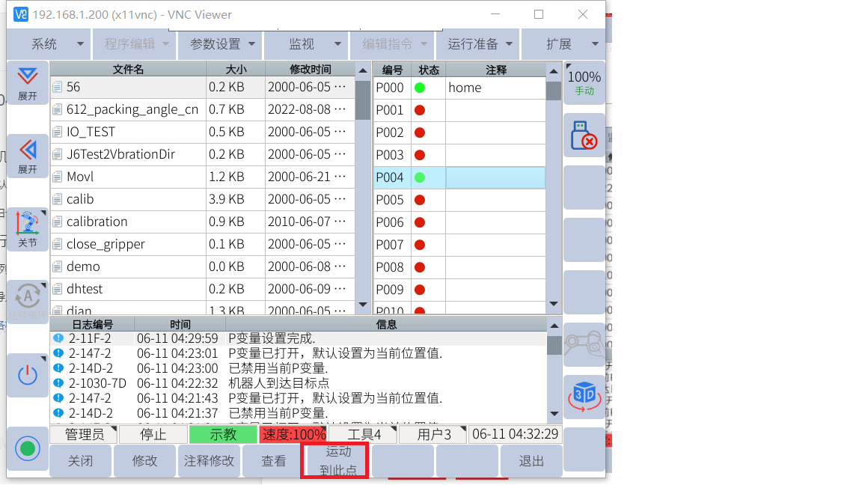This screenshot has height=485, width=862.
Task: Click the leftward 展开 expand icon
Action: (x=28, y=156)
